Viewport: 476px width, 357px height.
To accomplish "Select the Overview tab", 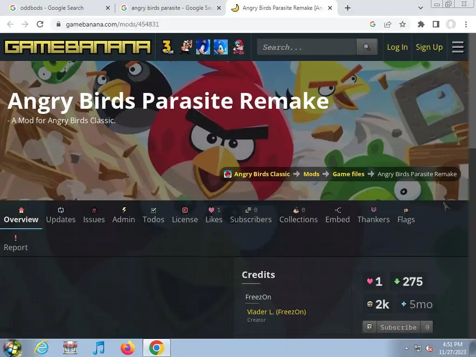I will (21, 215).
